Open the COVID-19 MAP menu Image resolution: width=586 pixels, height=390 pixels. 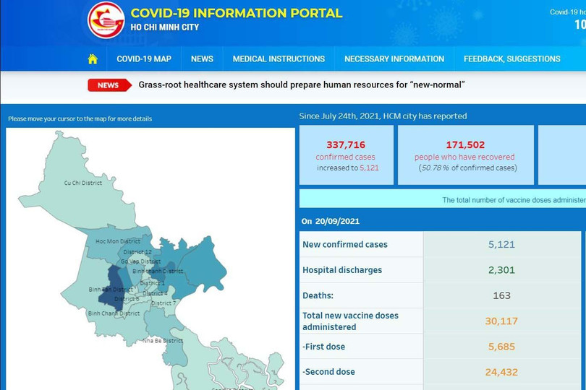pos(144,59)
